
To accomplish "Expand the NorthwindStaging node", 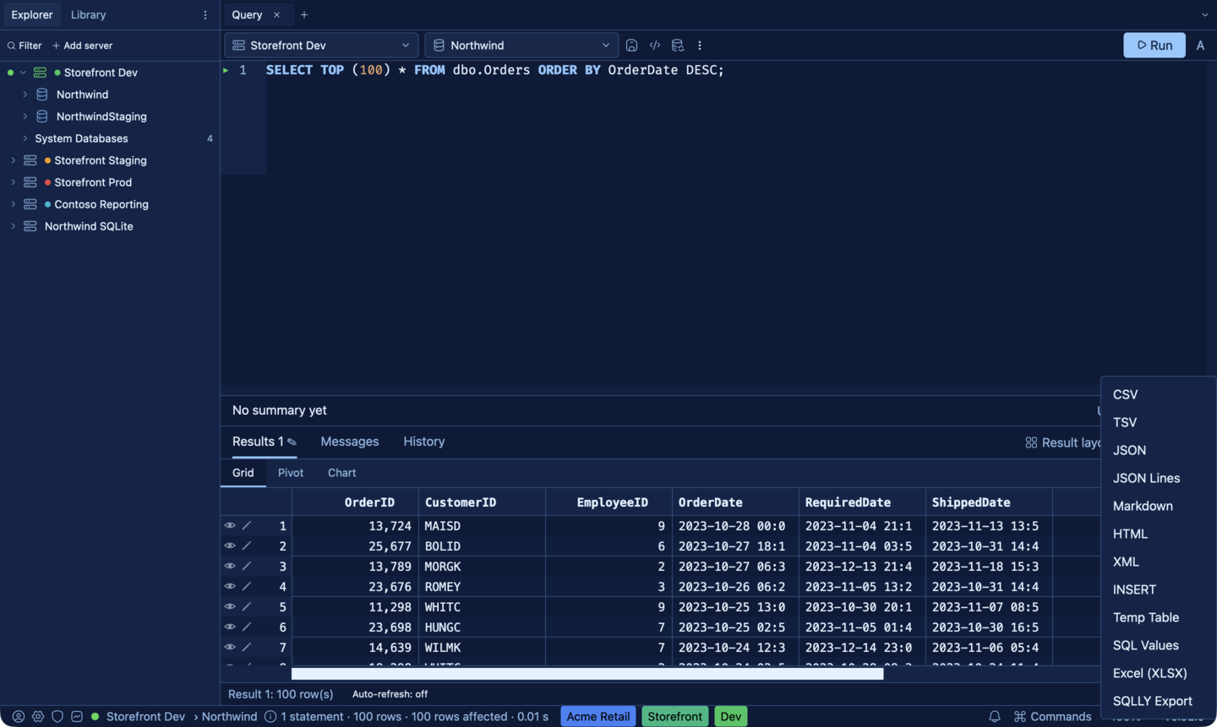I will 25,117.
